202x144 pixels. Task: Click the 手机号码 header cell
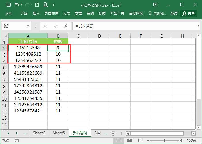pyautogui.click(x=28, y=42)
